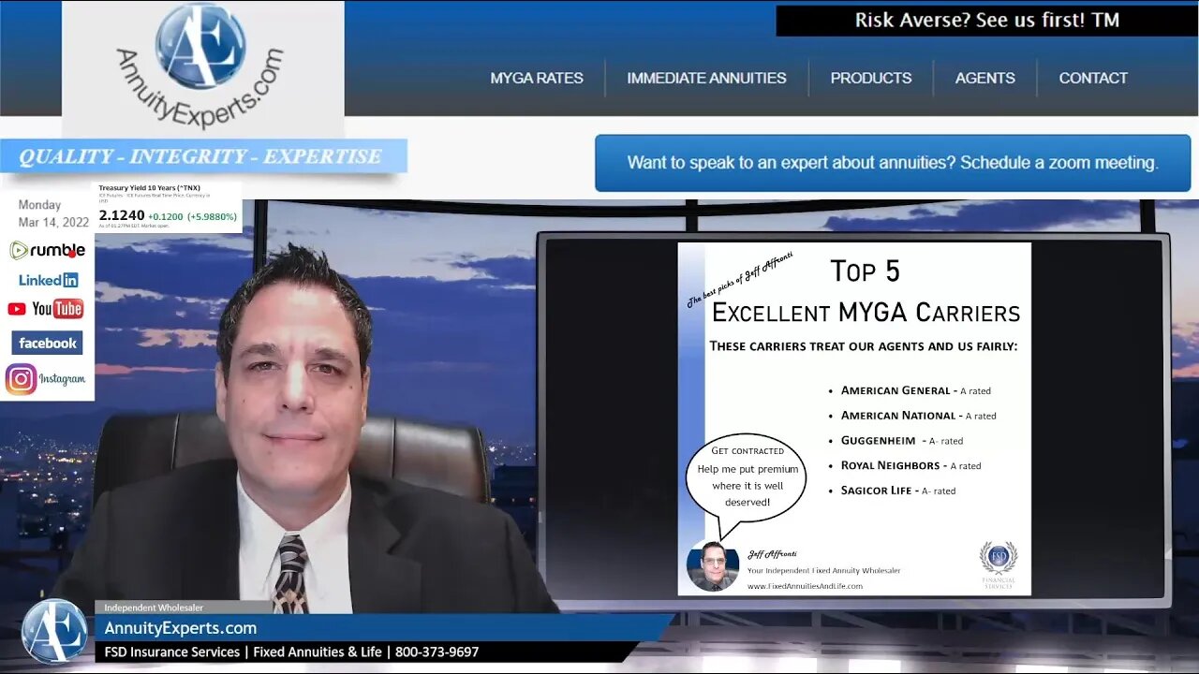Open the Rumble social link
Viewport: 1199px width, 674px height.
click(47, 250)
